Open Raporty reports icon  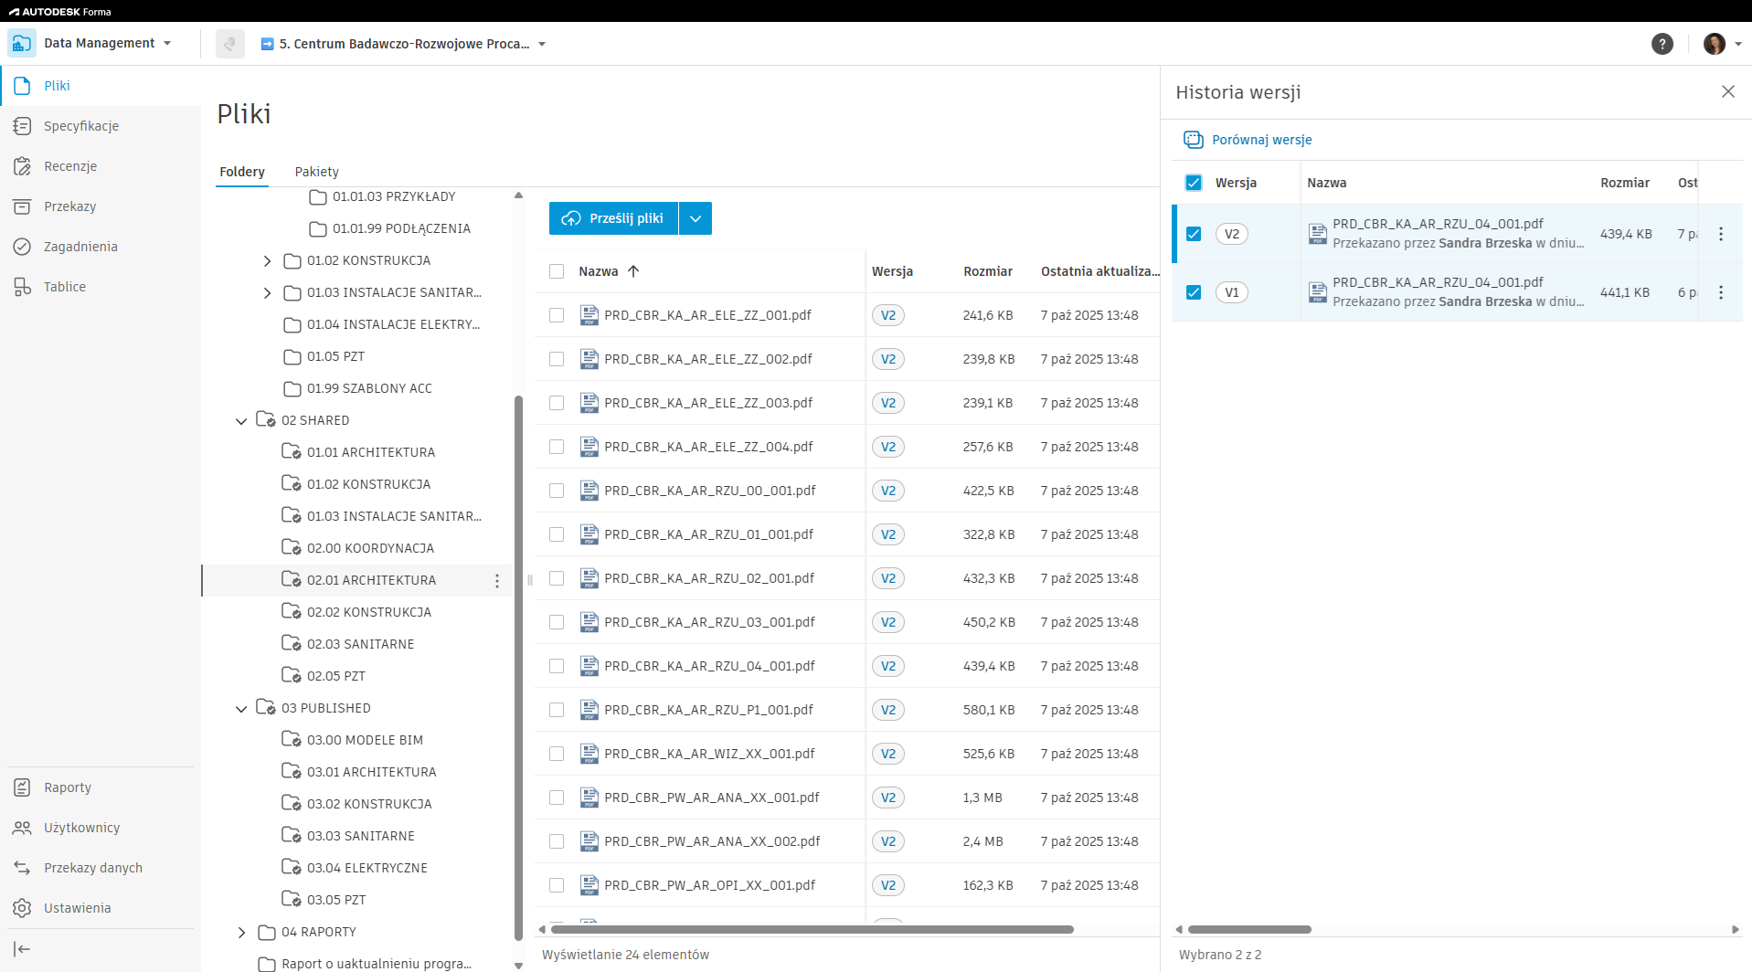pyautogui.click(x=22, y=787)
